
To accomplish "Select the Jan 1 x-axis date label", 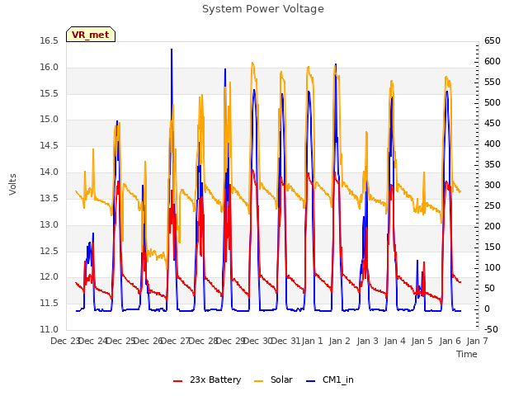I will [x=312, y=341].
